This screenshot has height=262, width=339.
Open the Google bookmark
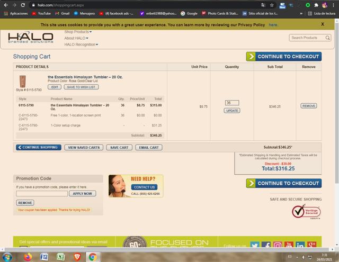point(189,13)
